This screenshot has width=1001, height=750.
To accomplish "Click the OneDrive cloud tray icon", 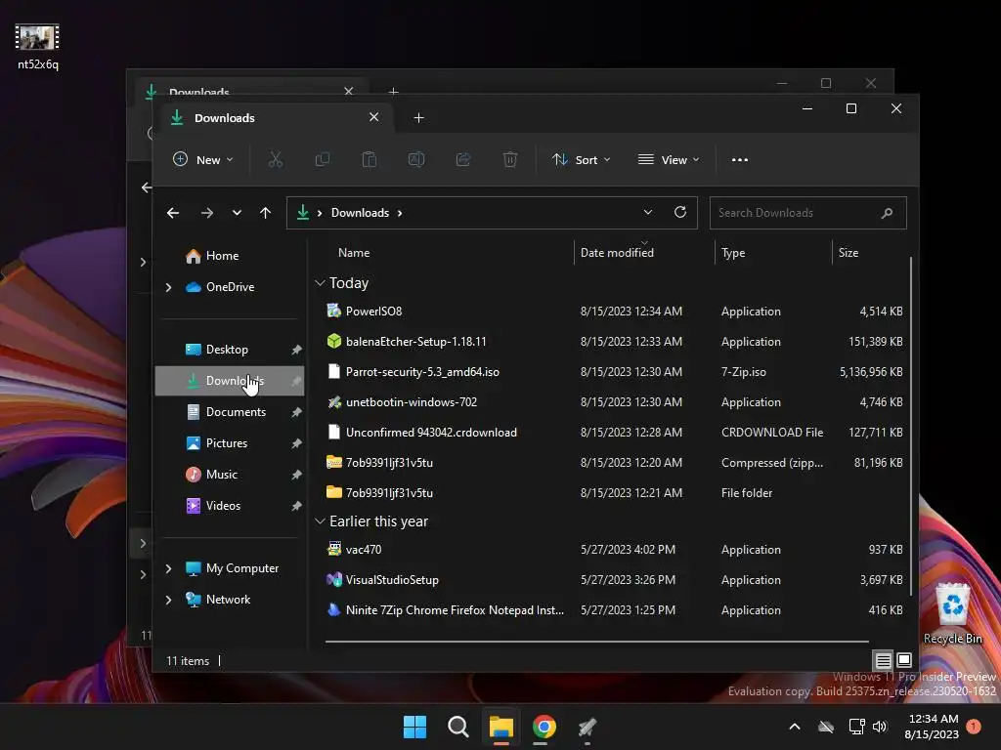I will click(x=826, y=727).
